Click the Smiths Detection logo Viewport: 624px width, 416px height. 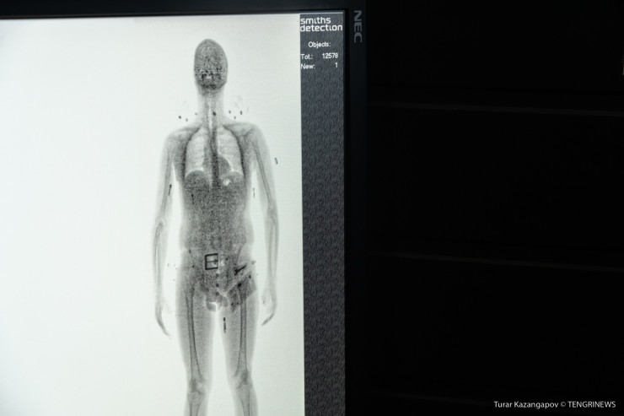(321, 24)
